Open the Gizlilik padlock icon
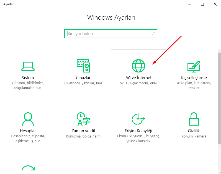The image size is (221, 174). [194, 119]
